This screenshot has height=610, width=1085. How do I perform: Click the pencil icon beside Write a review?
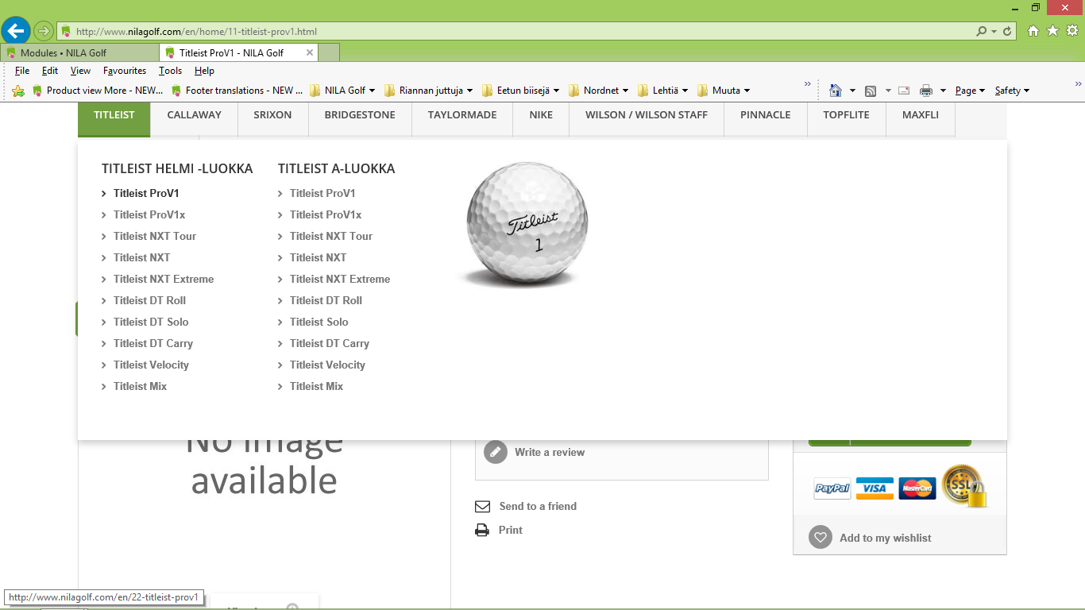pos(496,452)
